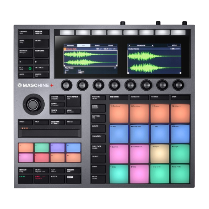Toggle the LOCK Ext Lock button
The image size is (209, 209).
(x=74, y=111)
